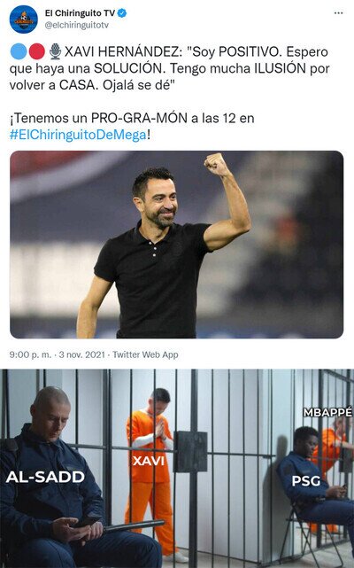Click the red circle emoji in tweet
Viewport: 354px width, 568px height.
[36, 51]
